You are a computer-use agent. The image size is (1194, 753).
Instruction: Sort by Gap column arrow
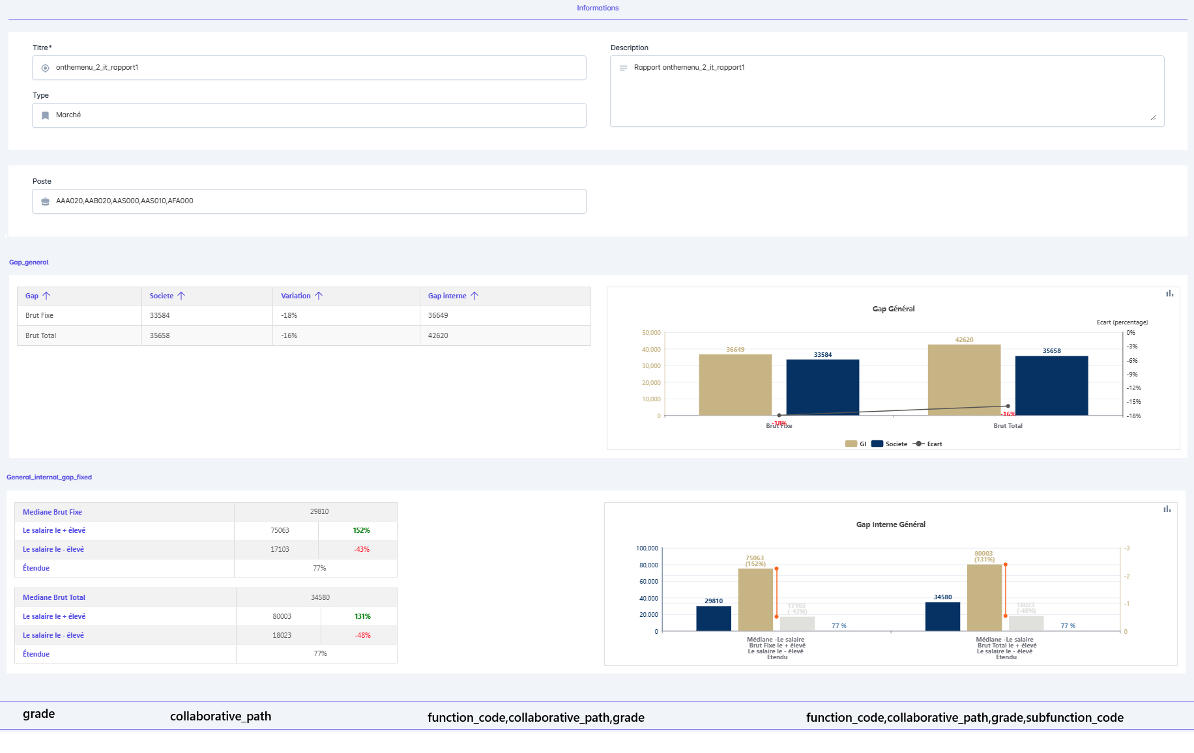[x=46, y=296]
